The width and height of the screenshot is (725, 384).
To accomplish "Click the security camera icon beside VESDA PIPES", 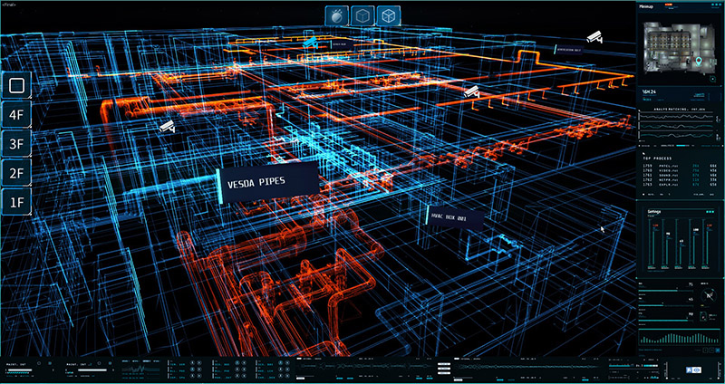I will [167, 127].
